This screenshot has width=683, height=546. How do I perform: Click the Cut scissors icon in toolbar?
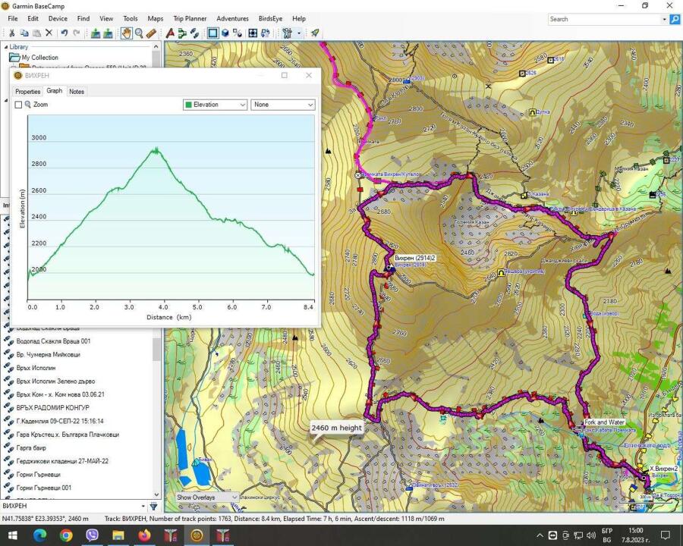tap(11, 33)
